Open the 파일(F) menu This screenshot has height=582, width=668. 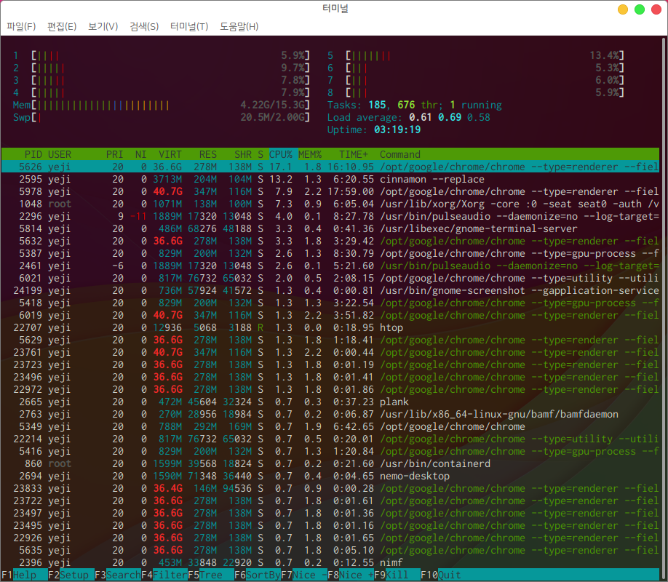pyautogui.click(x=21, y=27)
